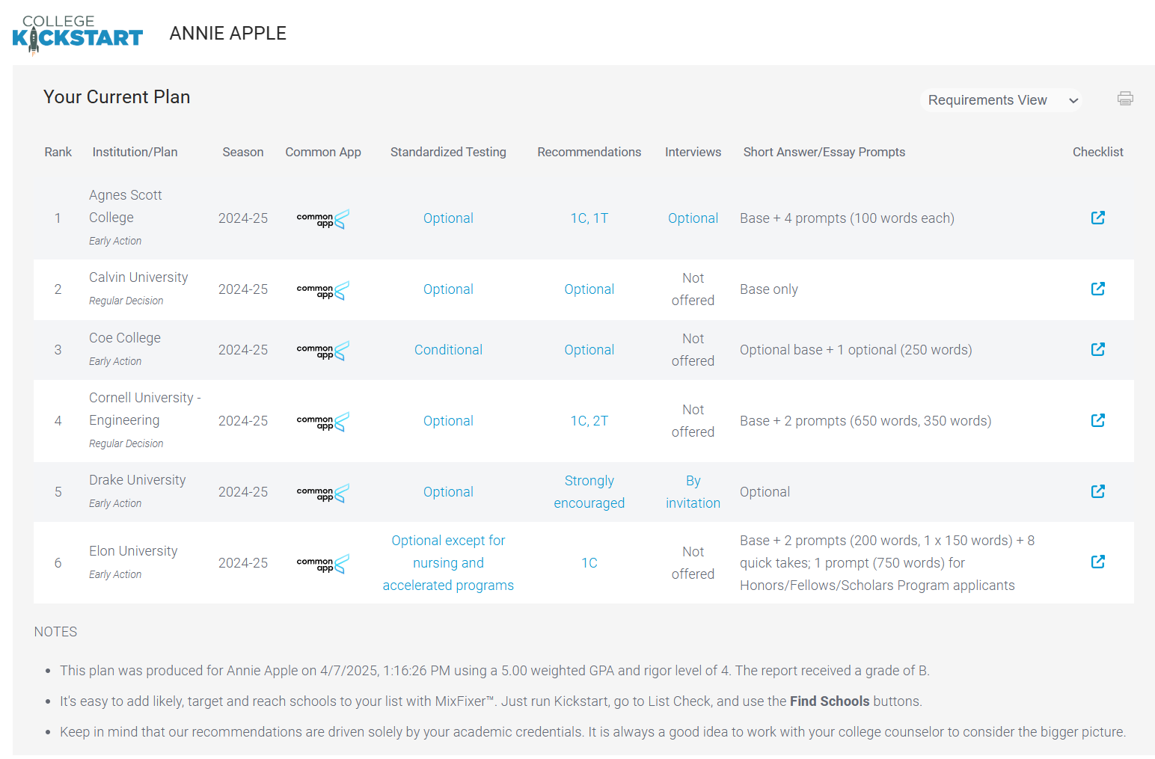Select Agnes Scott College institution name
The image size is (1155, 759).
point(126,206)
